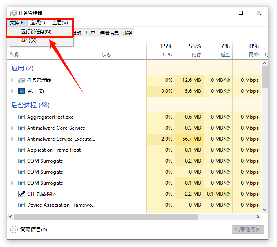This screenshot has height=247, width=277.
Task: Collapse to 简略信息 view using the circle arrow icon
Action: click(14, 229)
